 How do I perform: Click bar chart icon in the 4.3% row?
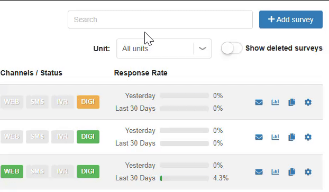point(275,172)
